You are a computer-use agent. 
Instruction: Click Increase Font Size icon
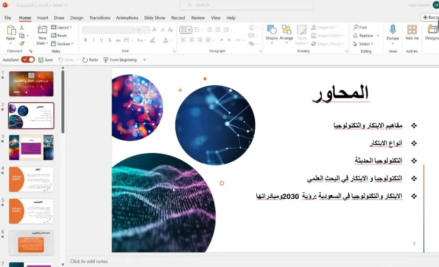(154, 29)
